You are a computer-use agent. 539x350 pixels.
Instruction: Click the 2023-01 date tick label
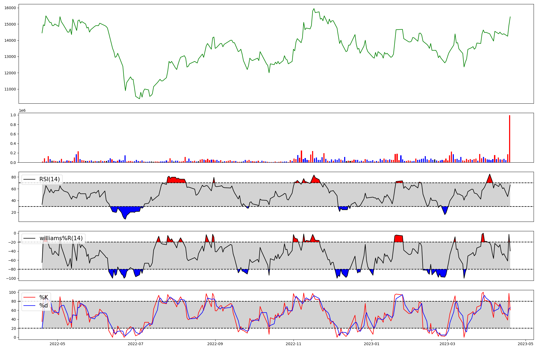click(x=372, y=344)
